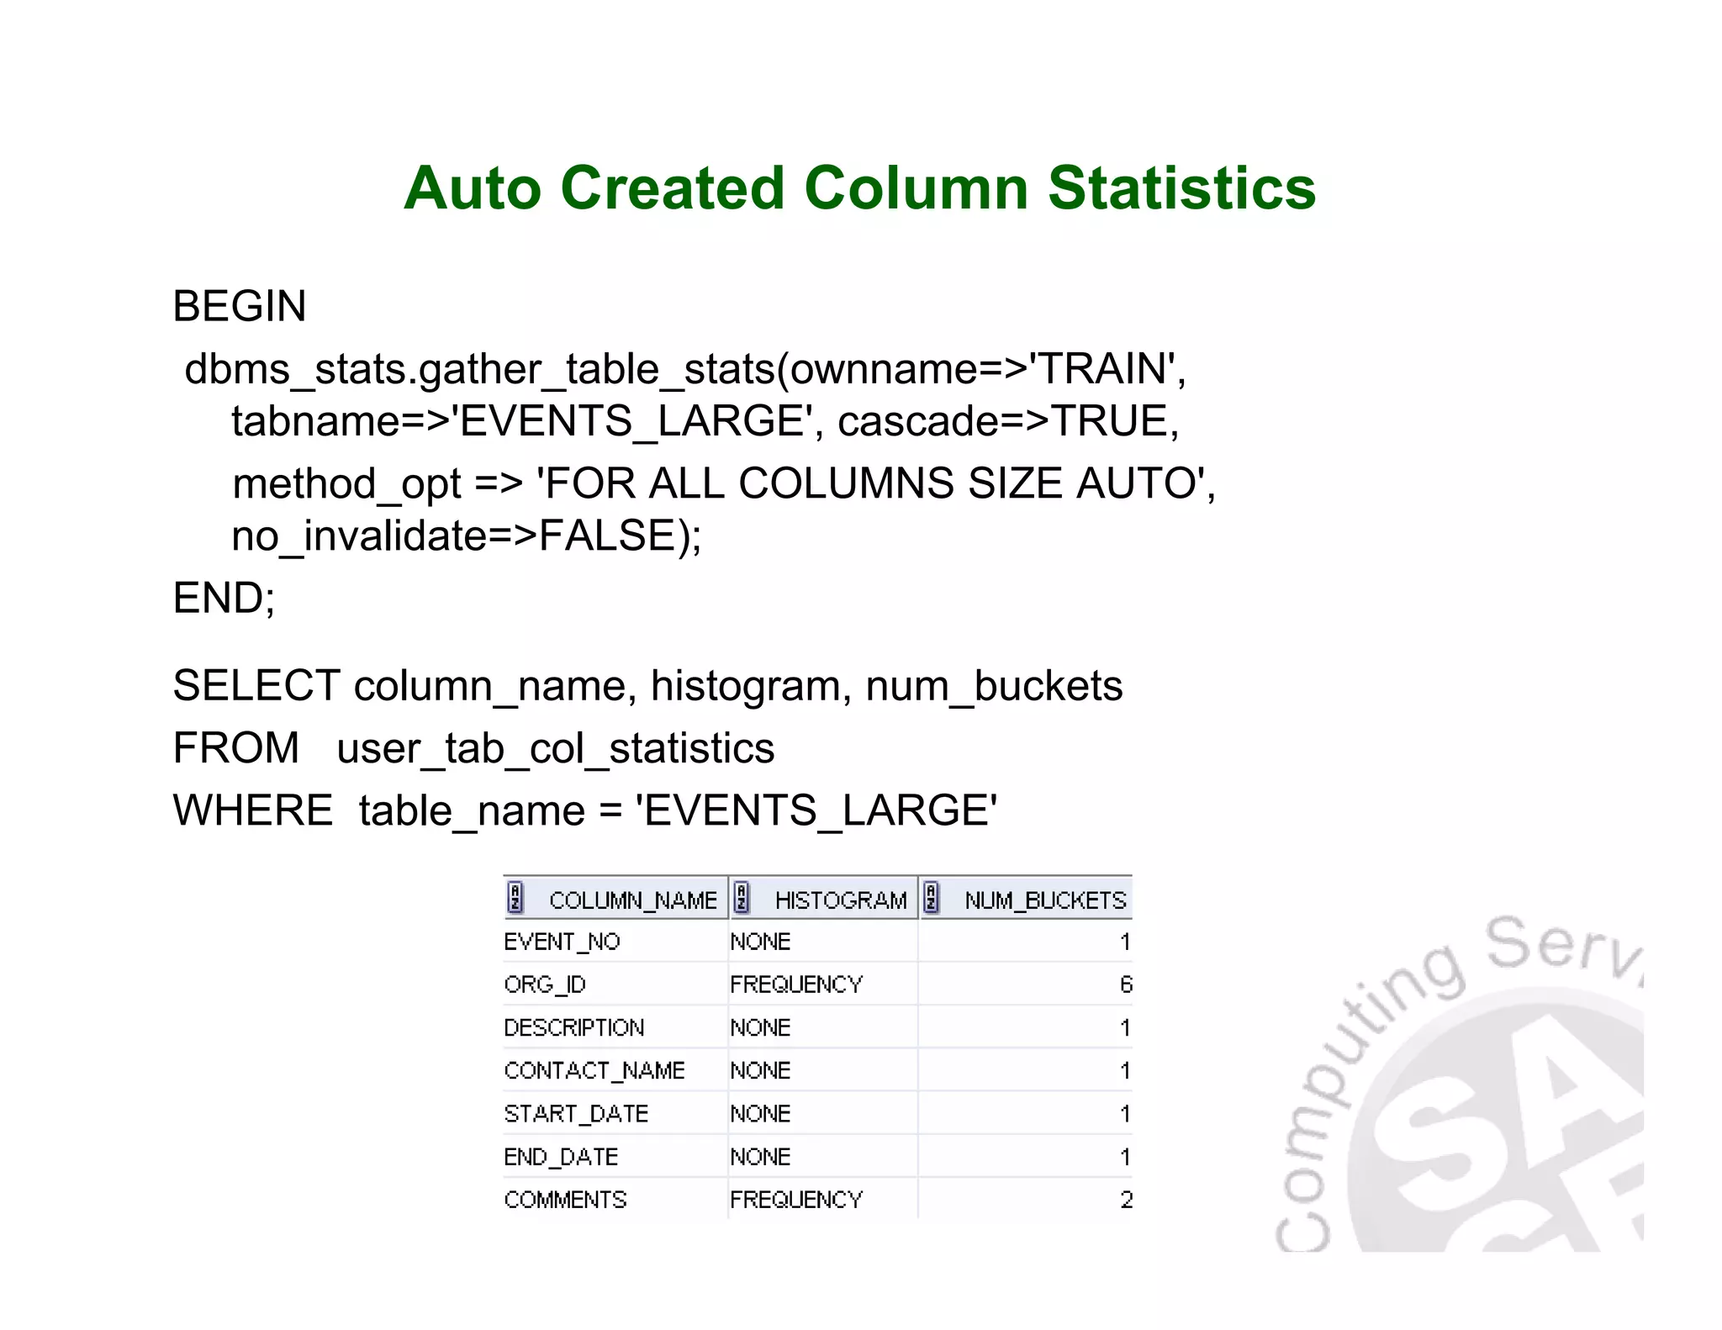Screen dimensions: 1722x1330
Task: Select the COLUMN_NAME column header
Action: click(x=615, y=898)
